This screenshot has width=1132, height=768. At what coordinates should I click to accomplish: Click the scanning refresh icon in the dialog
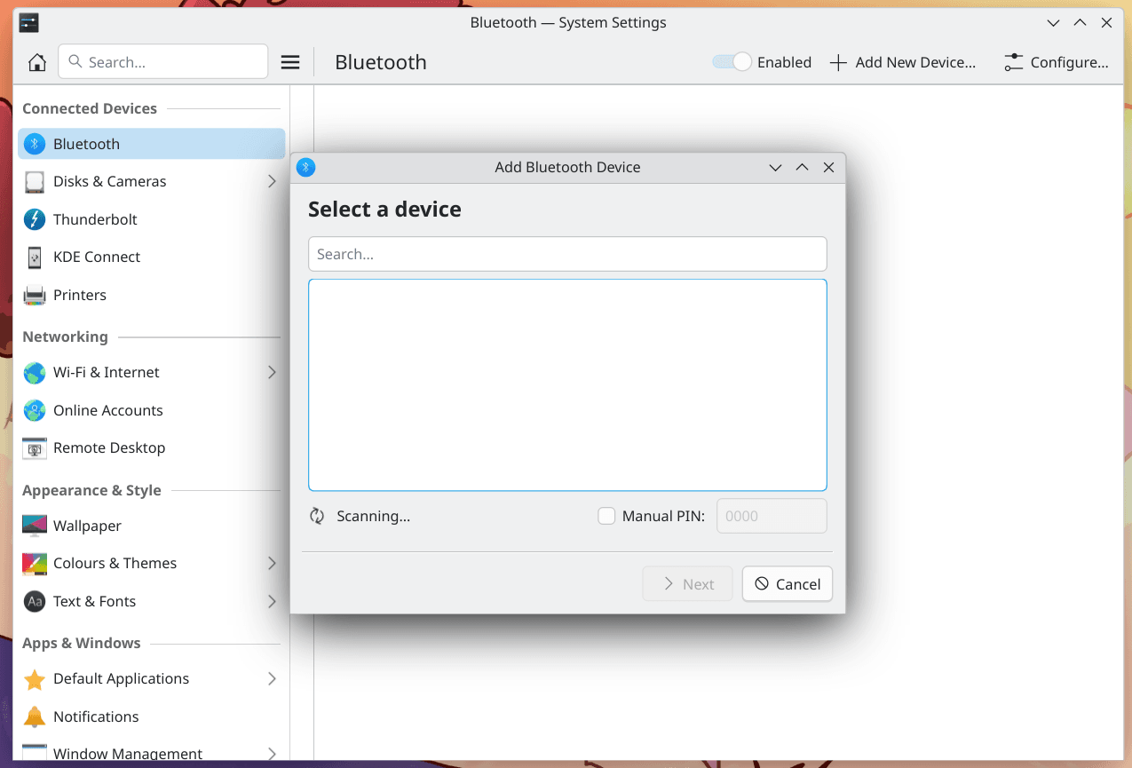(x=317, y=515)
